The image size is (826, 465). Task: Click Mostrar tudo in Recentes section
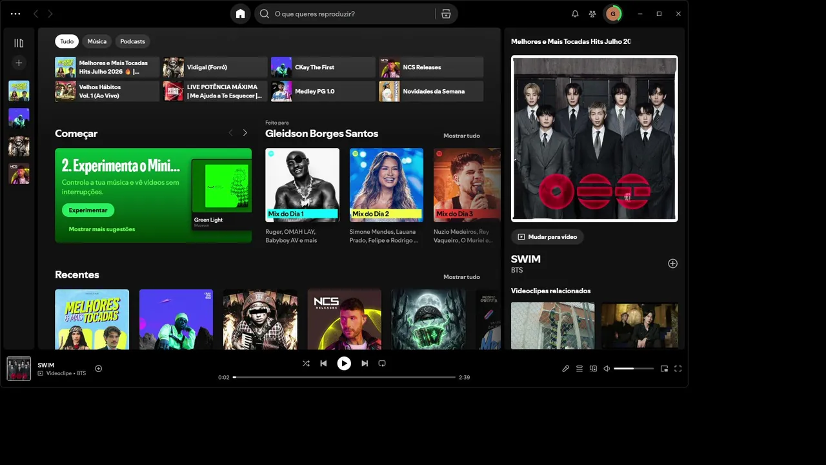[461, 277]
